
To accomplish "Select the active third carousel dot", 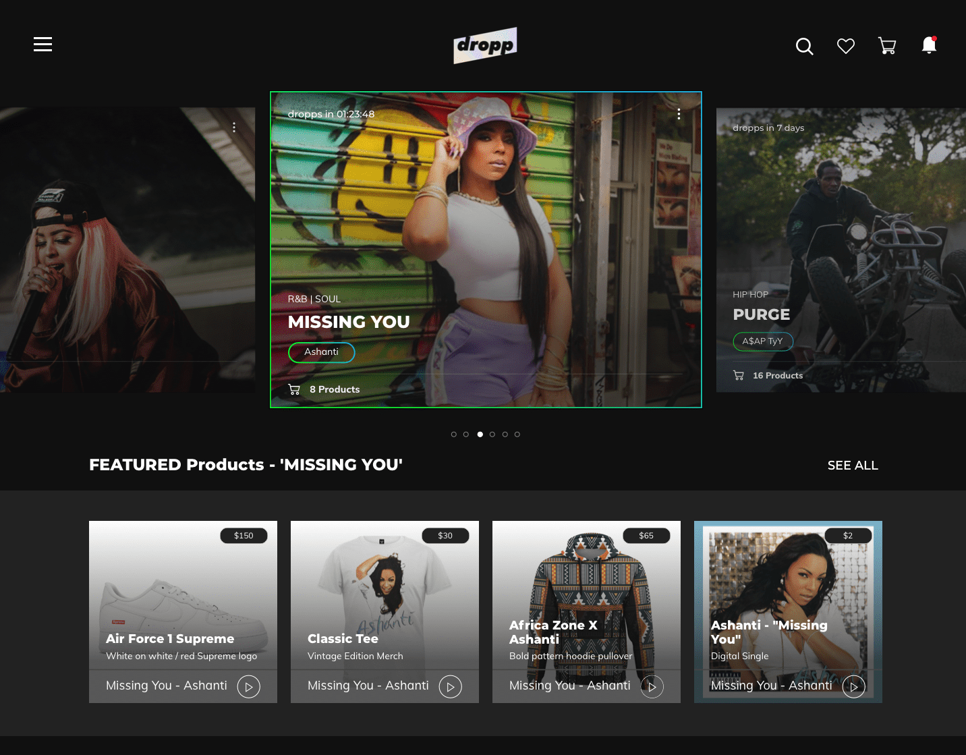I will click(480, 435).
